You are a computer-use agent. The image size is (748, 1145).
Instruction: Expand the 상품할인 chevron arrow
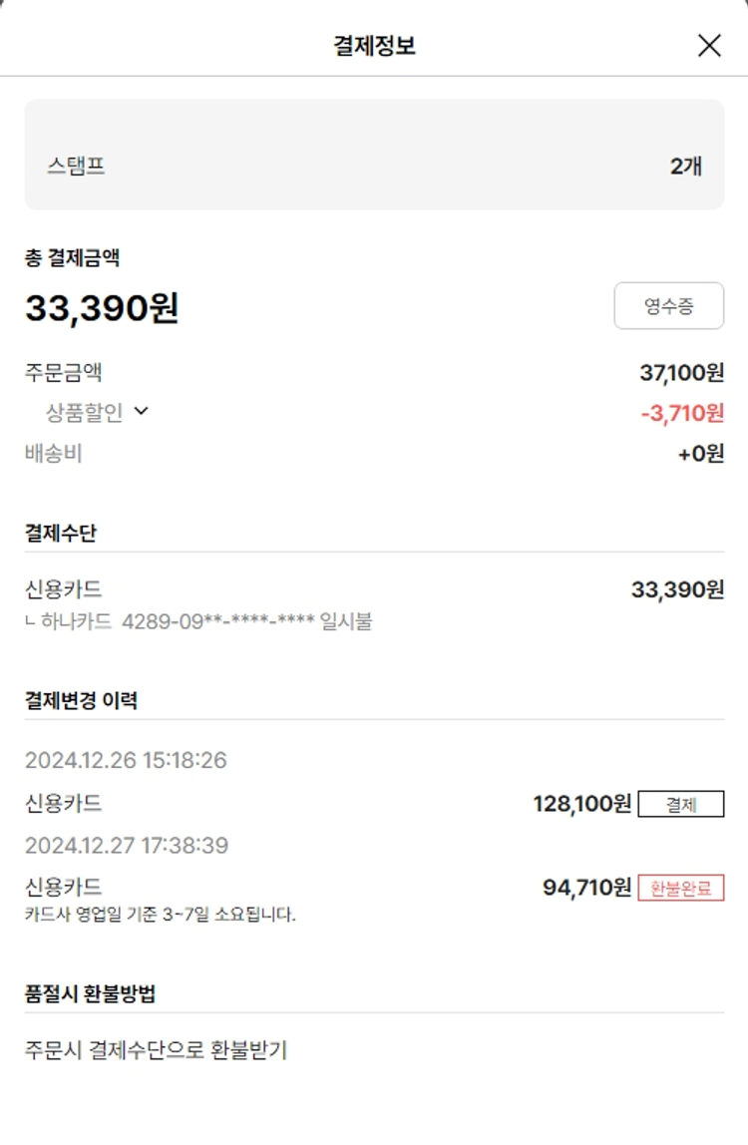tap(141, 410)
